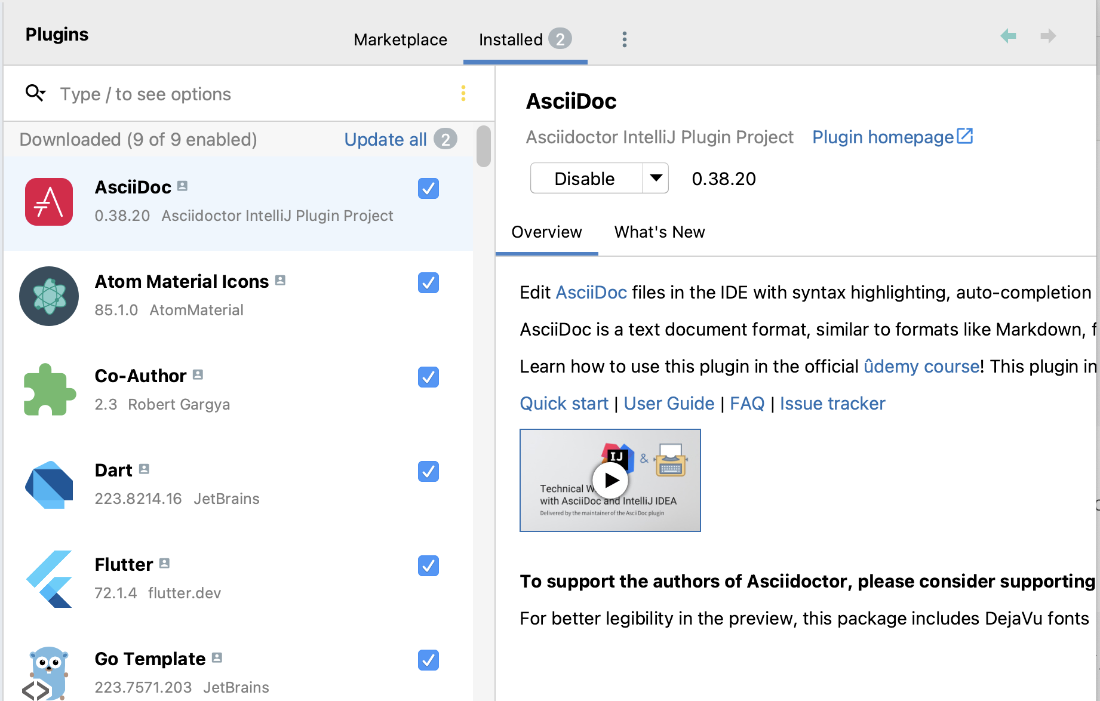This screenshot has height=701, width=1100.
Task: Click the Flutter plugin logo
Action: 49,579
